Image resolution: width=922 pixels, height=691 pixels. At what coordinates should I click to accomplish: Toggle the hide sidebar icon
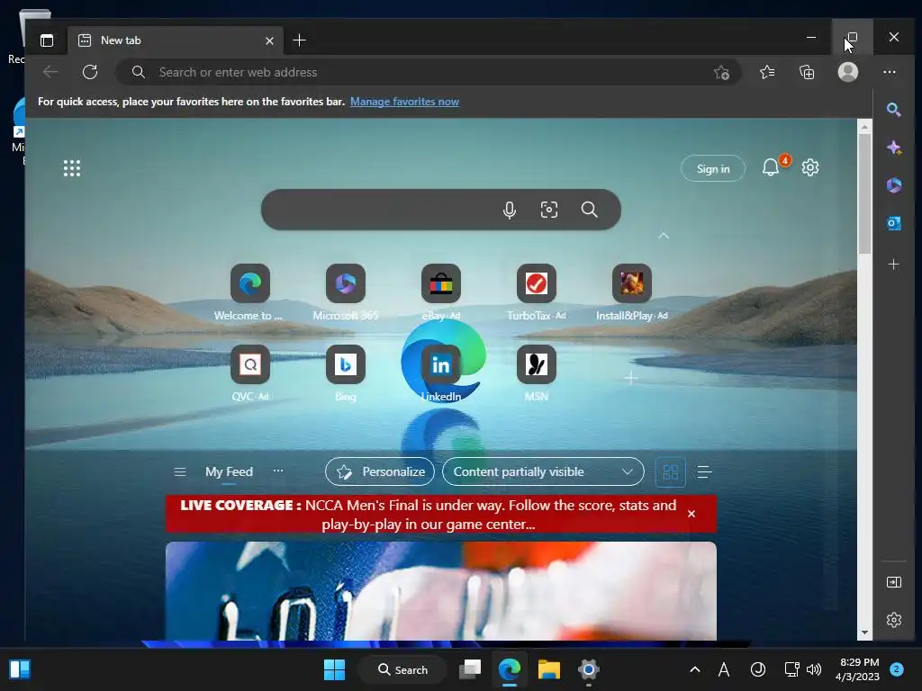[894, 582]
